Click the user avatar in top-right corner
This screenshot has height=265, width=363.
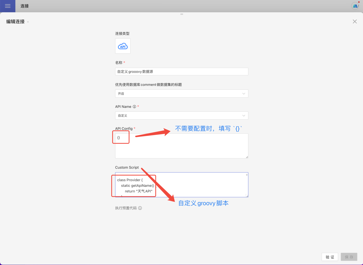point(355,6)
